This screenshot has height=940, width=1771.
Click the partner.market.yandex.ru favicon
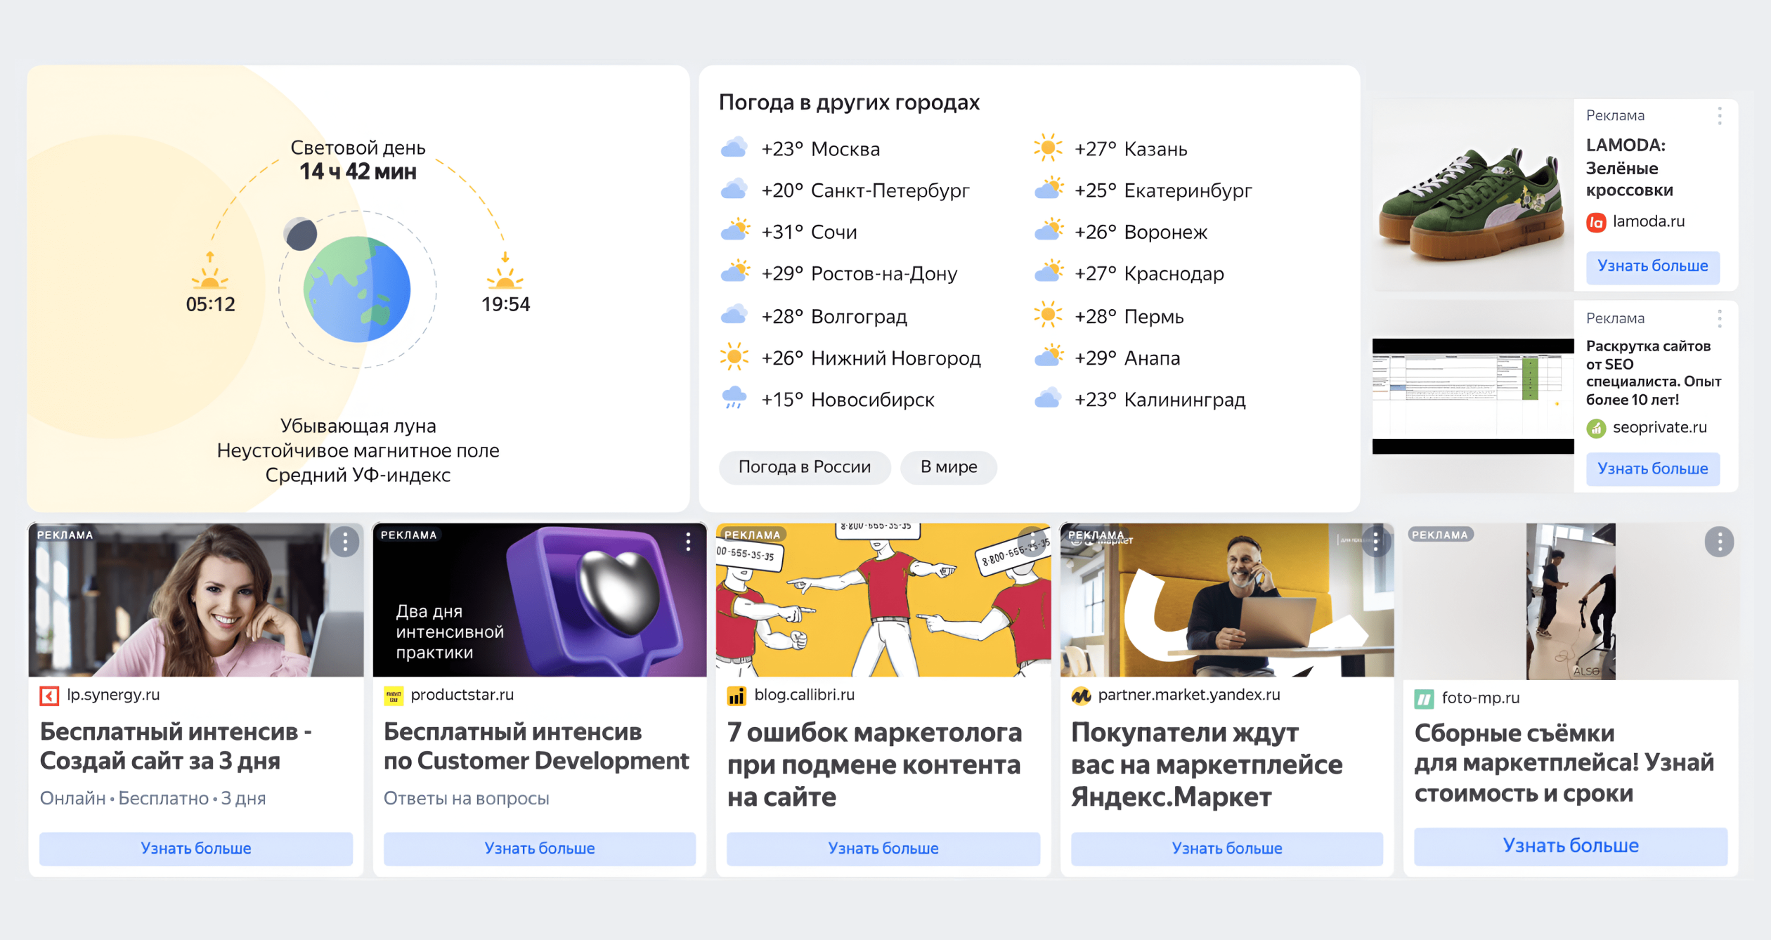coord(1080,696)
